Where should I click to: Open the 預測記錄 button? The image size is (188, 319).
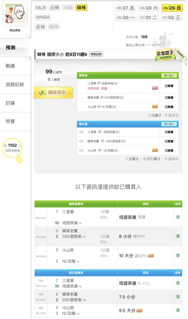[96, 54]
